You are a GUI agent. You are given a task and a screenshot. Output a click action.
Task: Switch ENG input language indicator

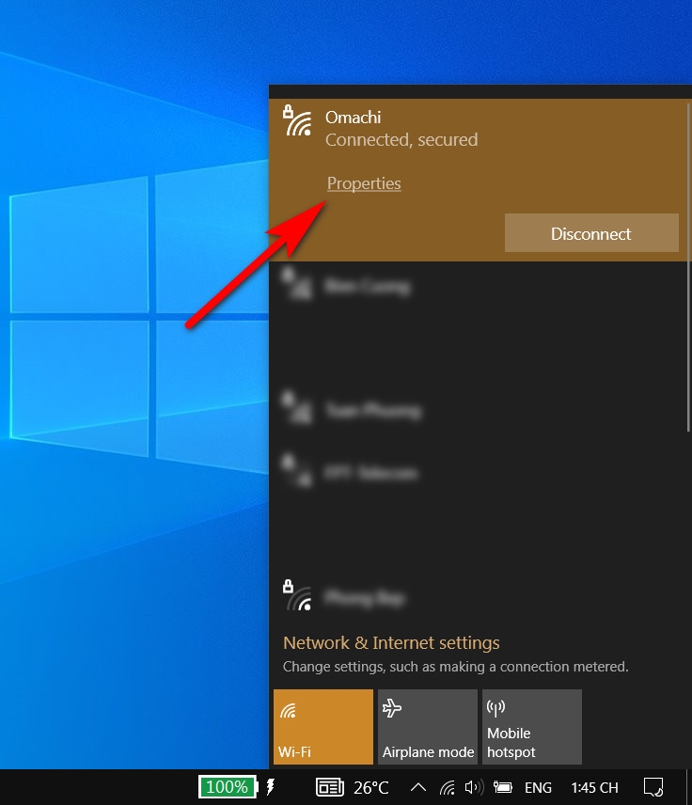click(538, 787)
